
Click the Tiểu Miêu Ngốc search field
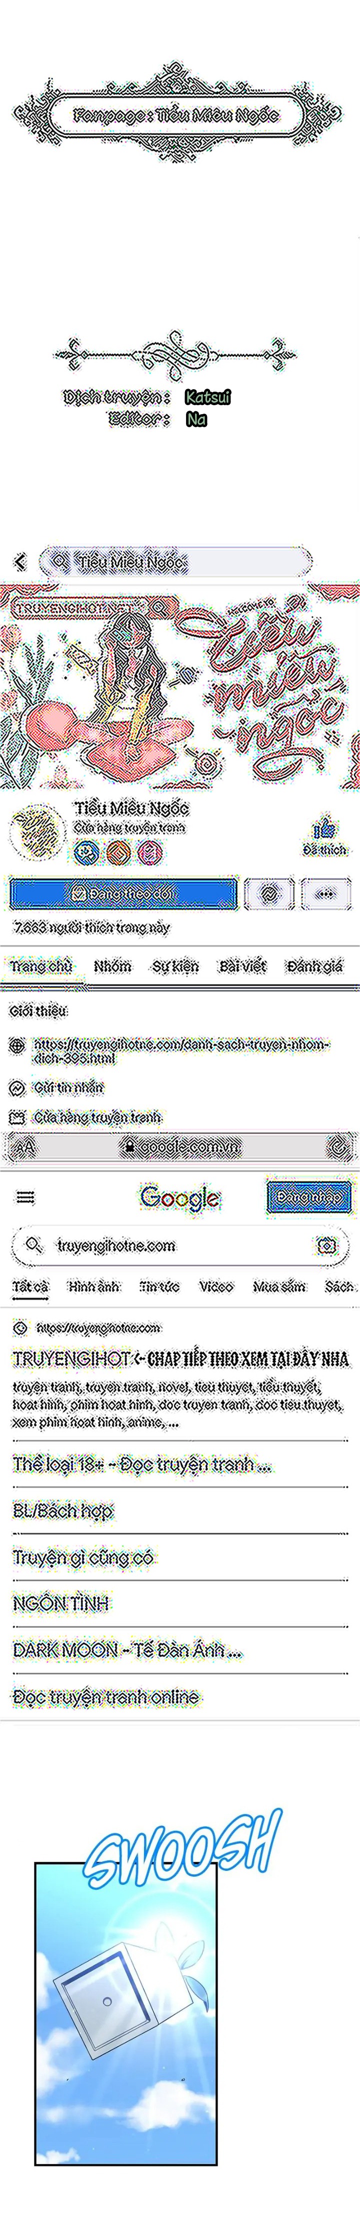tap(175, 561)
